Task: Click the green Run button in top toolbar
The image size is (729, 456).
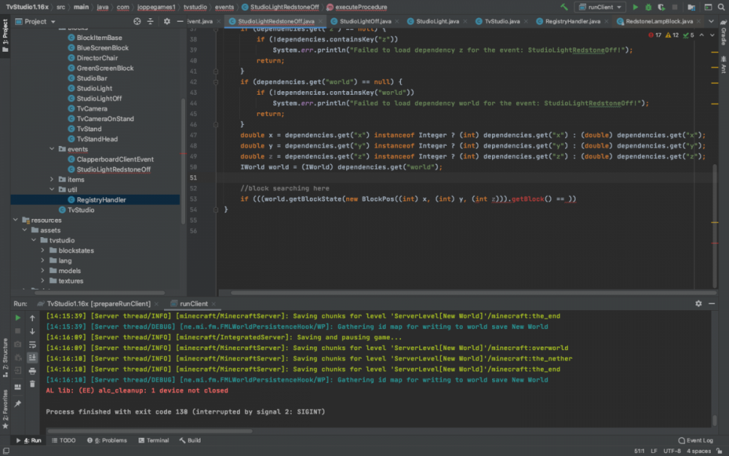Action: (635, 7)
